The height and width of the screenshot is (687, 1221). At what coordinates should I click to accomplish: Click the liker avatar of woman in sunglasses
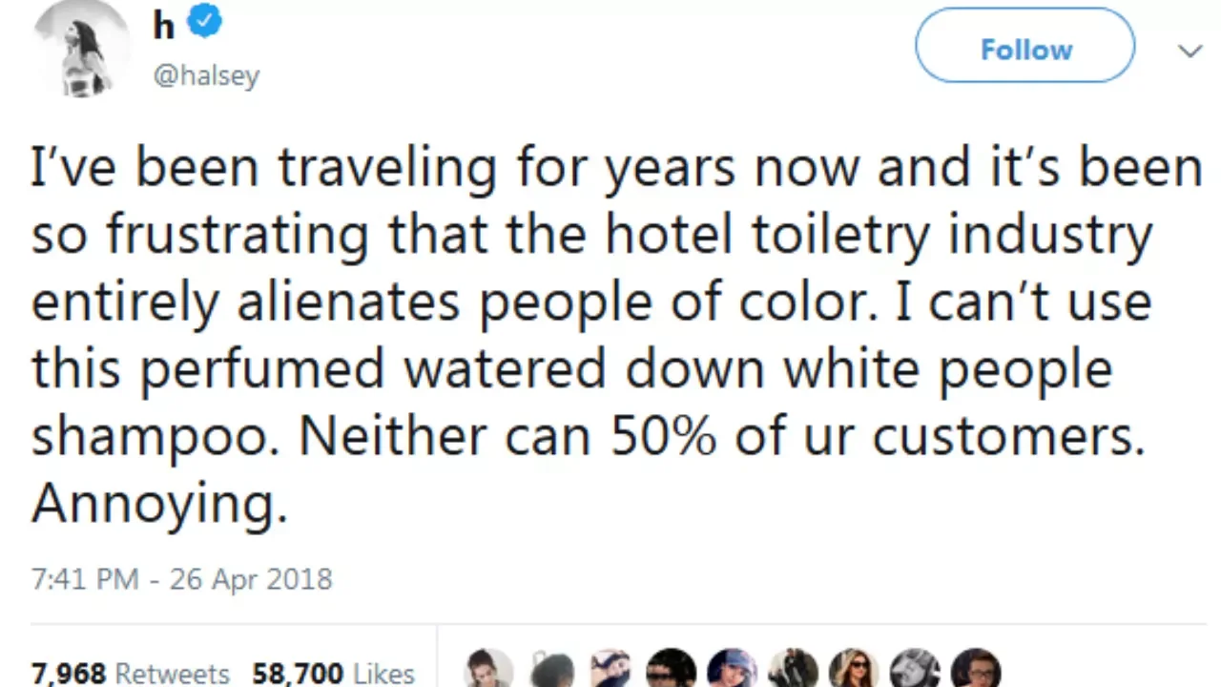click(x=854, y=669)
